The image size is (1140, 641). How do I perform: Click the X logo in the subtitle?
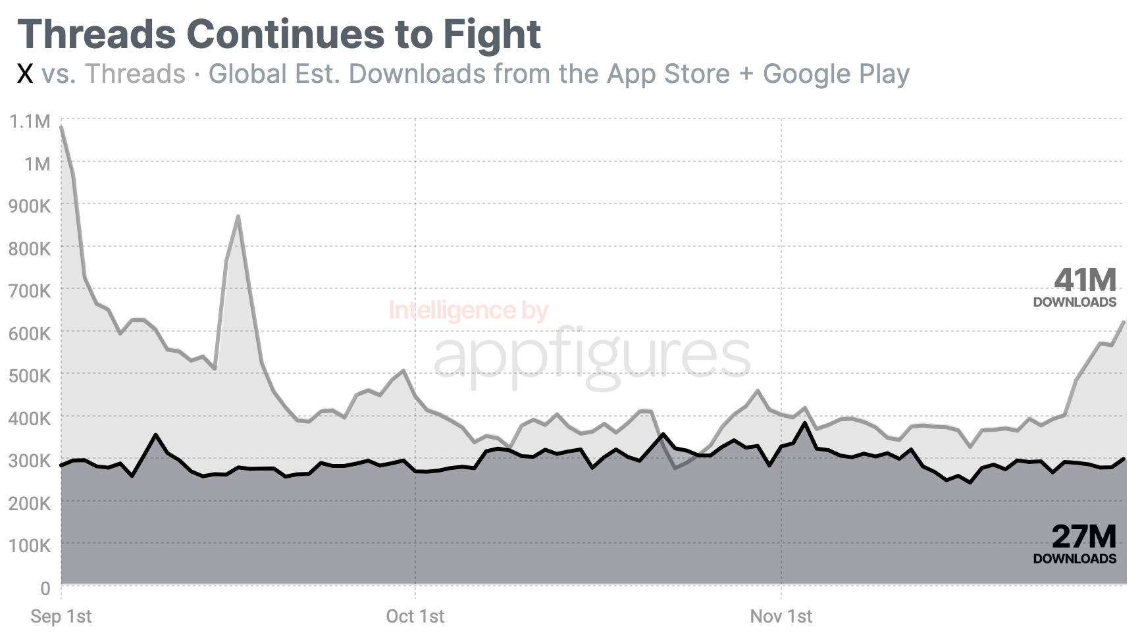[25, 74]
